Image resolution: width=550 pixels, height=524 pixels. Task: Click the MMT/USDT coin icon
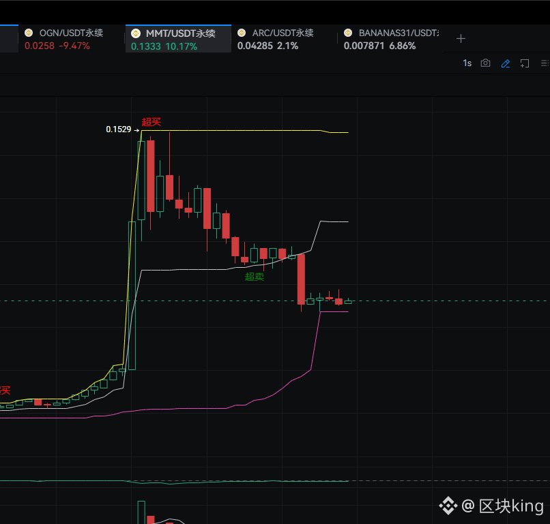pos(136,33)
